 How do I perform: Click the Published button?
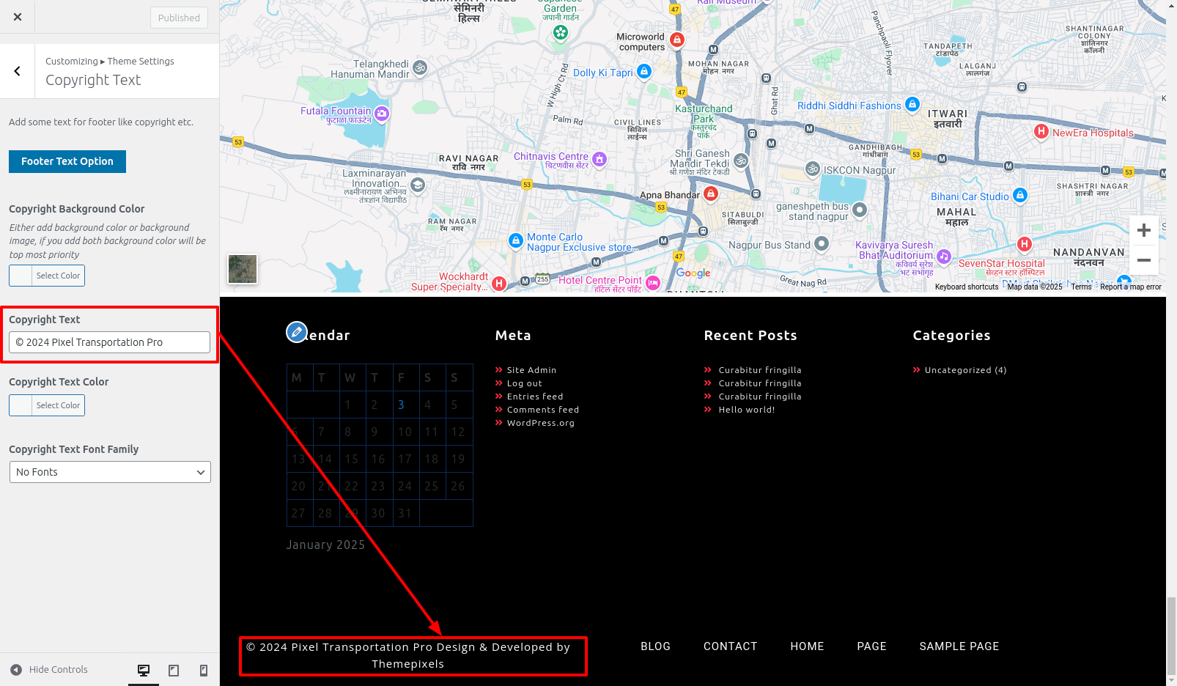(179, 18)
